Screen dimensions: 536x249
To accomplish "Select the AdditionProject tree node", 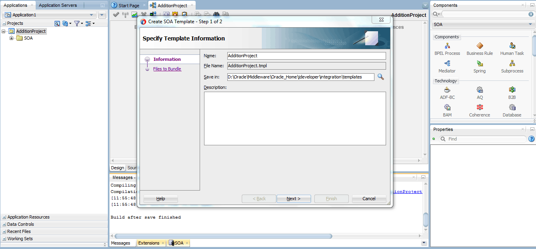I will point(31,31).
